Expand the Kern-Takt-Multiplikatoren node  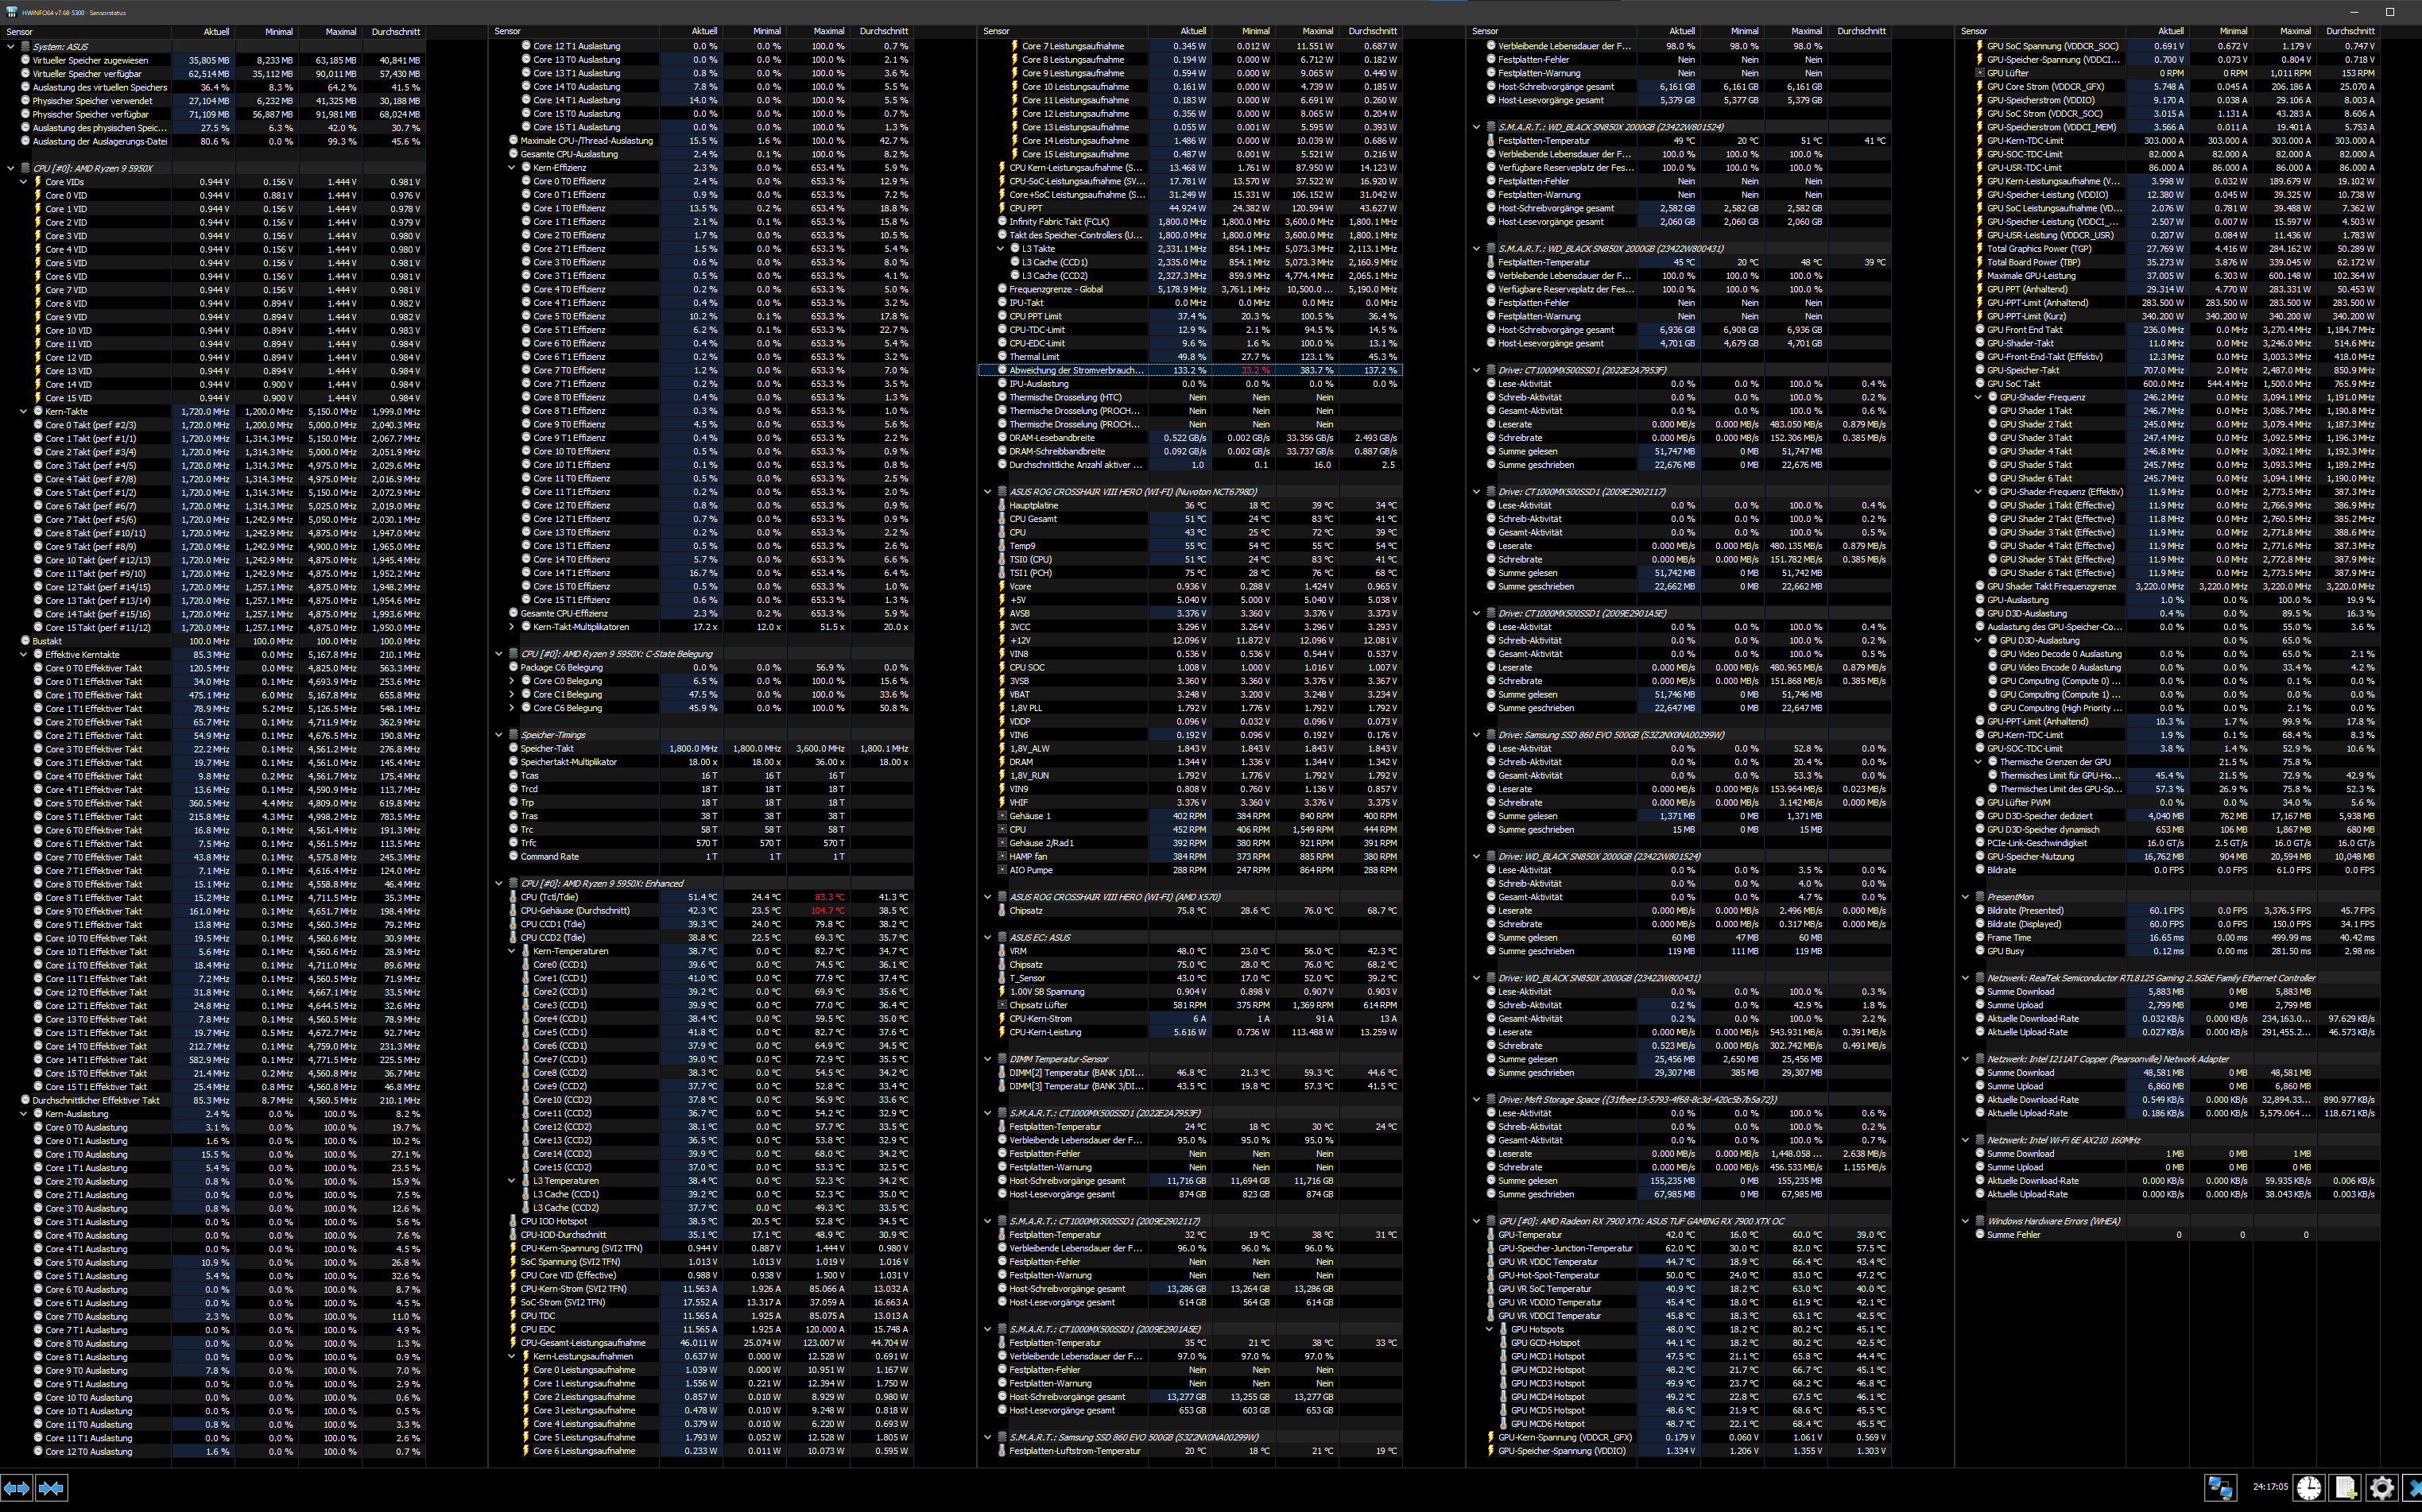tap(512, 627)
